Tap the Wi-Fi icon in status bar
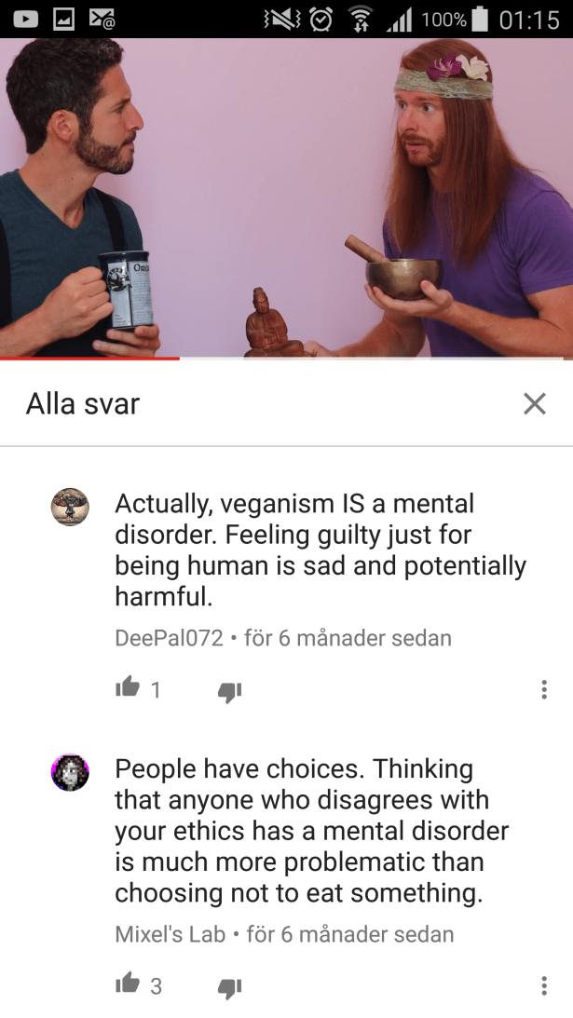 pyautogui.click(x=358, y=20)
